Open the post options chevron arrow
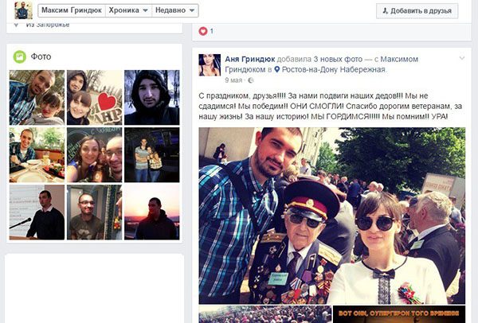This screenshot has width=478, height=323. [461, 60]
